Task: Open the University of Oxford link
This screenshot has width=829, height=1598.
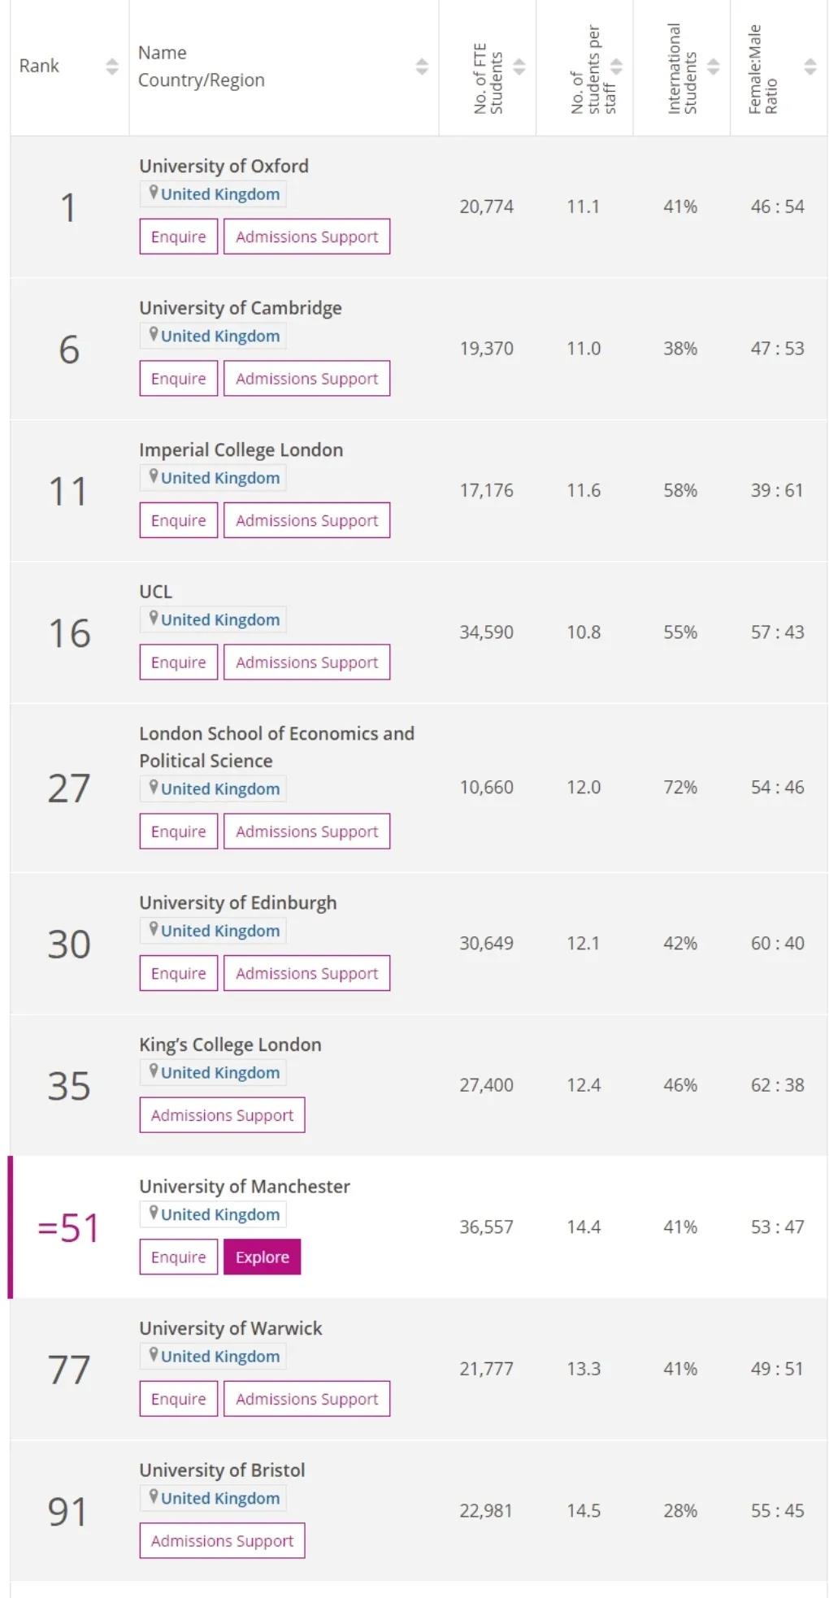Action: 224,166
